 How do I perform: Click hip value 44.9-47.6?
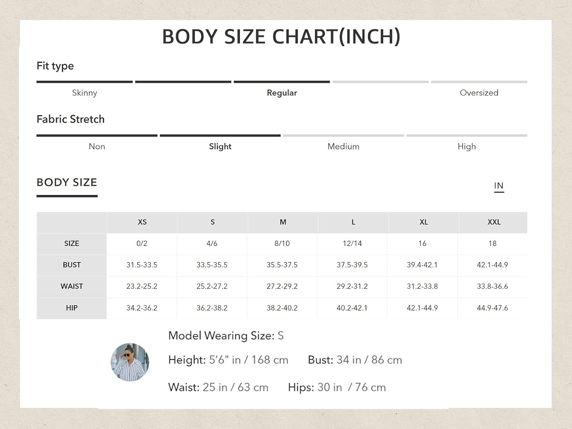click(492, 308)
